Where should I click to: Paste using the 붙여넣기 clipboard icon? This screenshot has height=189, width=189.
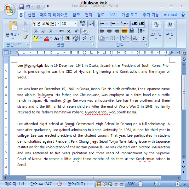click(13, 26)
